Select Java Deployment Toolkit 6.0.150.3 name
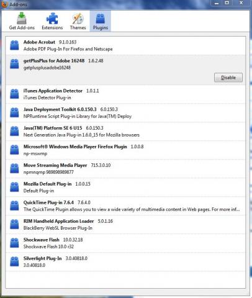 click(x=60, y=109)
